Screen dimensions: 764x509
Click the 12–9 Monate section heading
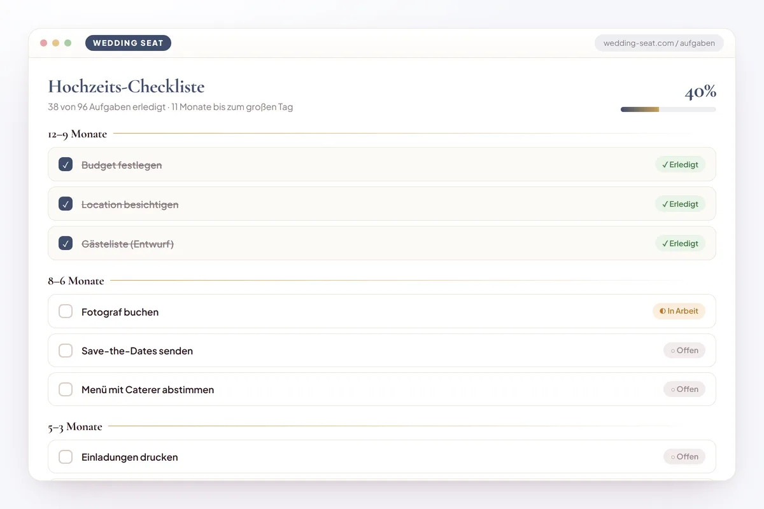click(x=77, y=134)
